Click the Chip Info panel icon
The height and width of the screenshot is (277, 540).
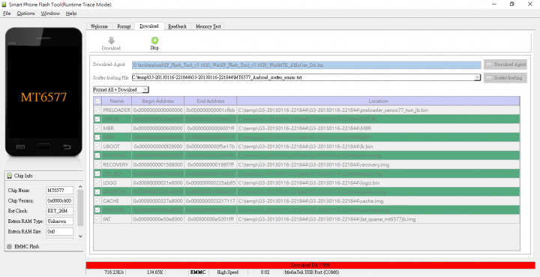pyautogui.click(x=9, y=176)
